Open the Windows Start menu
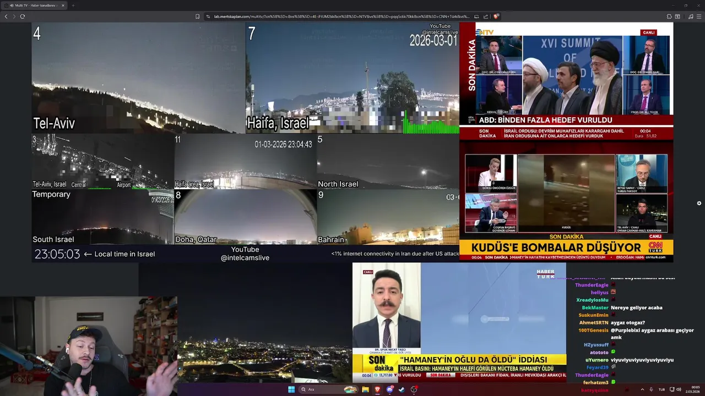 point(291,389)
